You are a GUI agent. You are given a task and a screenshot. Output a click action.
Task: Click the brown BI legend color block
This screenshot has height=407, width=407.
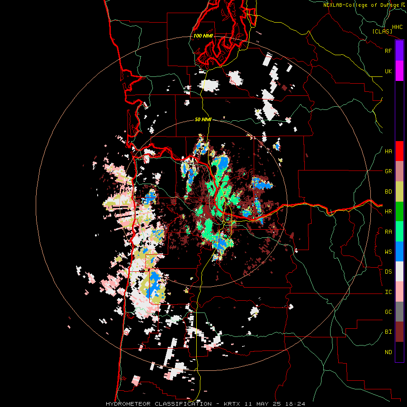tap(399, 332)
